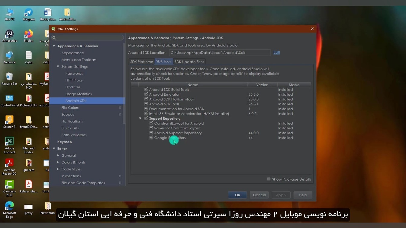Expand the Code Style node
The width and height of the screenshot is (406, 228).
coord(58,169)
